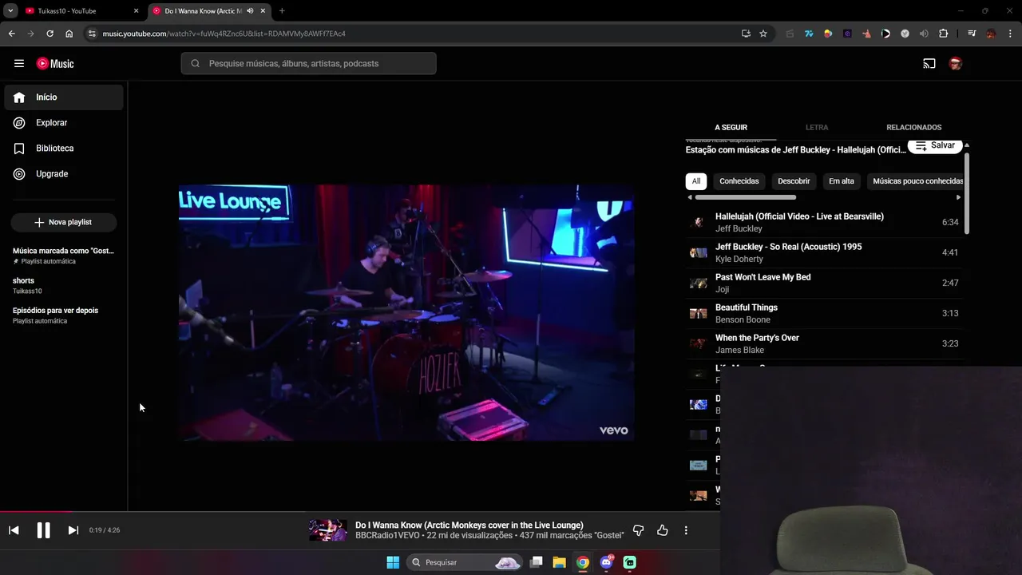Image resolution: width=1022 pixels, height=575 pixels.
Task: Click the chips horizontal scrollbar
Action: click(x=746, y=197)
